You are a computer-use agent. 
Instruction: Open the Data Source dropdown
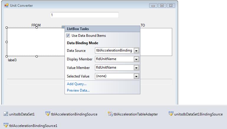(136, 51)
